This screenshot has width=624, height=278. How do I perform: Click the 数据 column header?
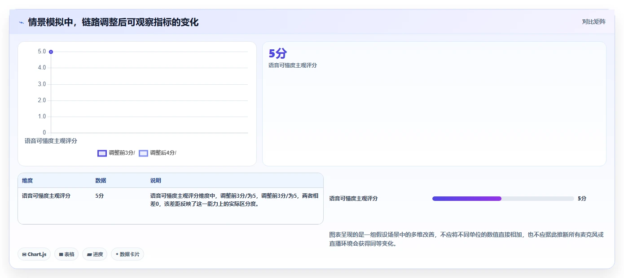[x=101, y=181]
